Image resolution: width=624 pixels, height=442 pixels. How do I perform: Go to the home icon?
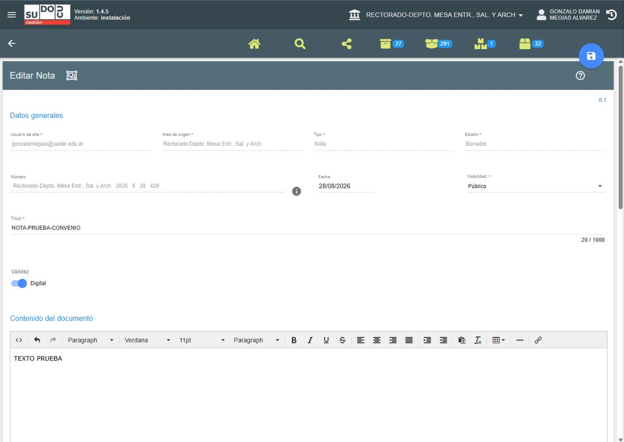tap(254, 44)
